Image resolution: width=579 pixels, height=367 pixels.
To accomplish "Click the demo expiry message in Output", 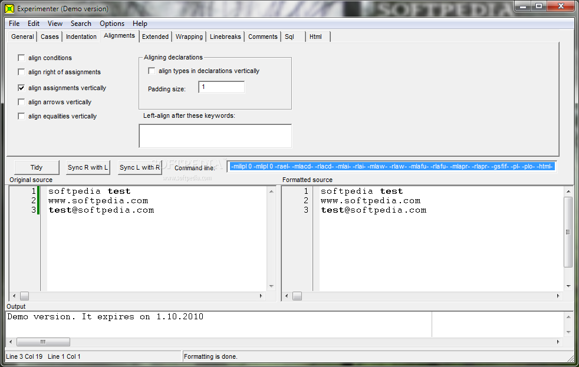I will click(105, 317).
